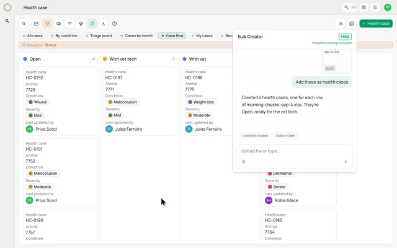Open the XLSX file attachment thumbnail
Screen dimensions: 397x248
[337, 61]
